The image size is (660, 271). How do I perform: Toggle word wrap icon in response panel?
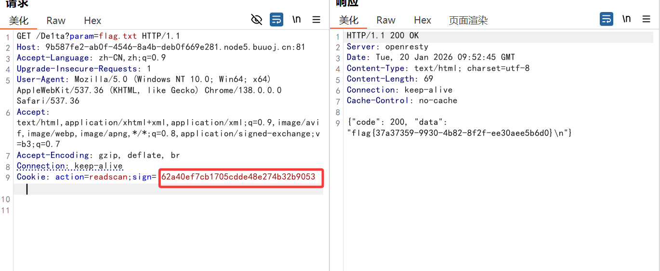(x=607, y=19)
